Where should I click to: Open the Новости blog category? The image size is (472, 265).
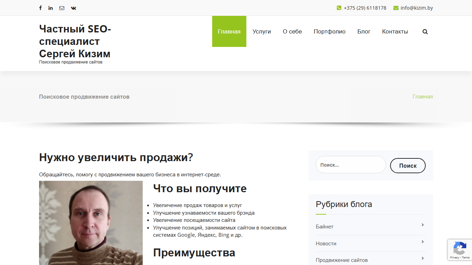pos(326,244)
